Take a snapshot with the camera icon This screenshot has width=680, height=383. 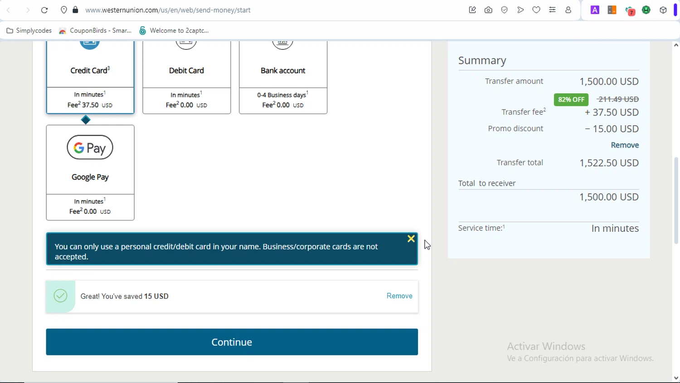click(488, 10)
